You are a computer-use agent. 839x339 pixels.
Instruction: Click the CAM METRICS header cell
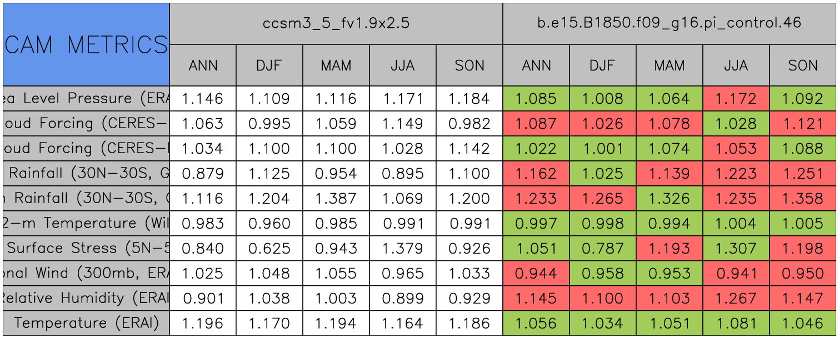tap(86, 44)
